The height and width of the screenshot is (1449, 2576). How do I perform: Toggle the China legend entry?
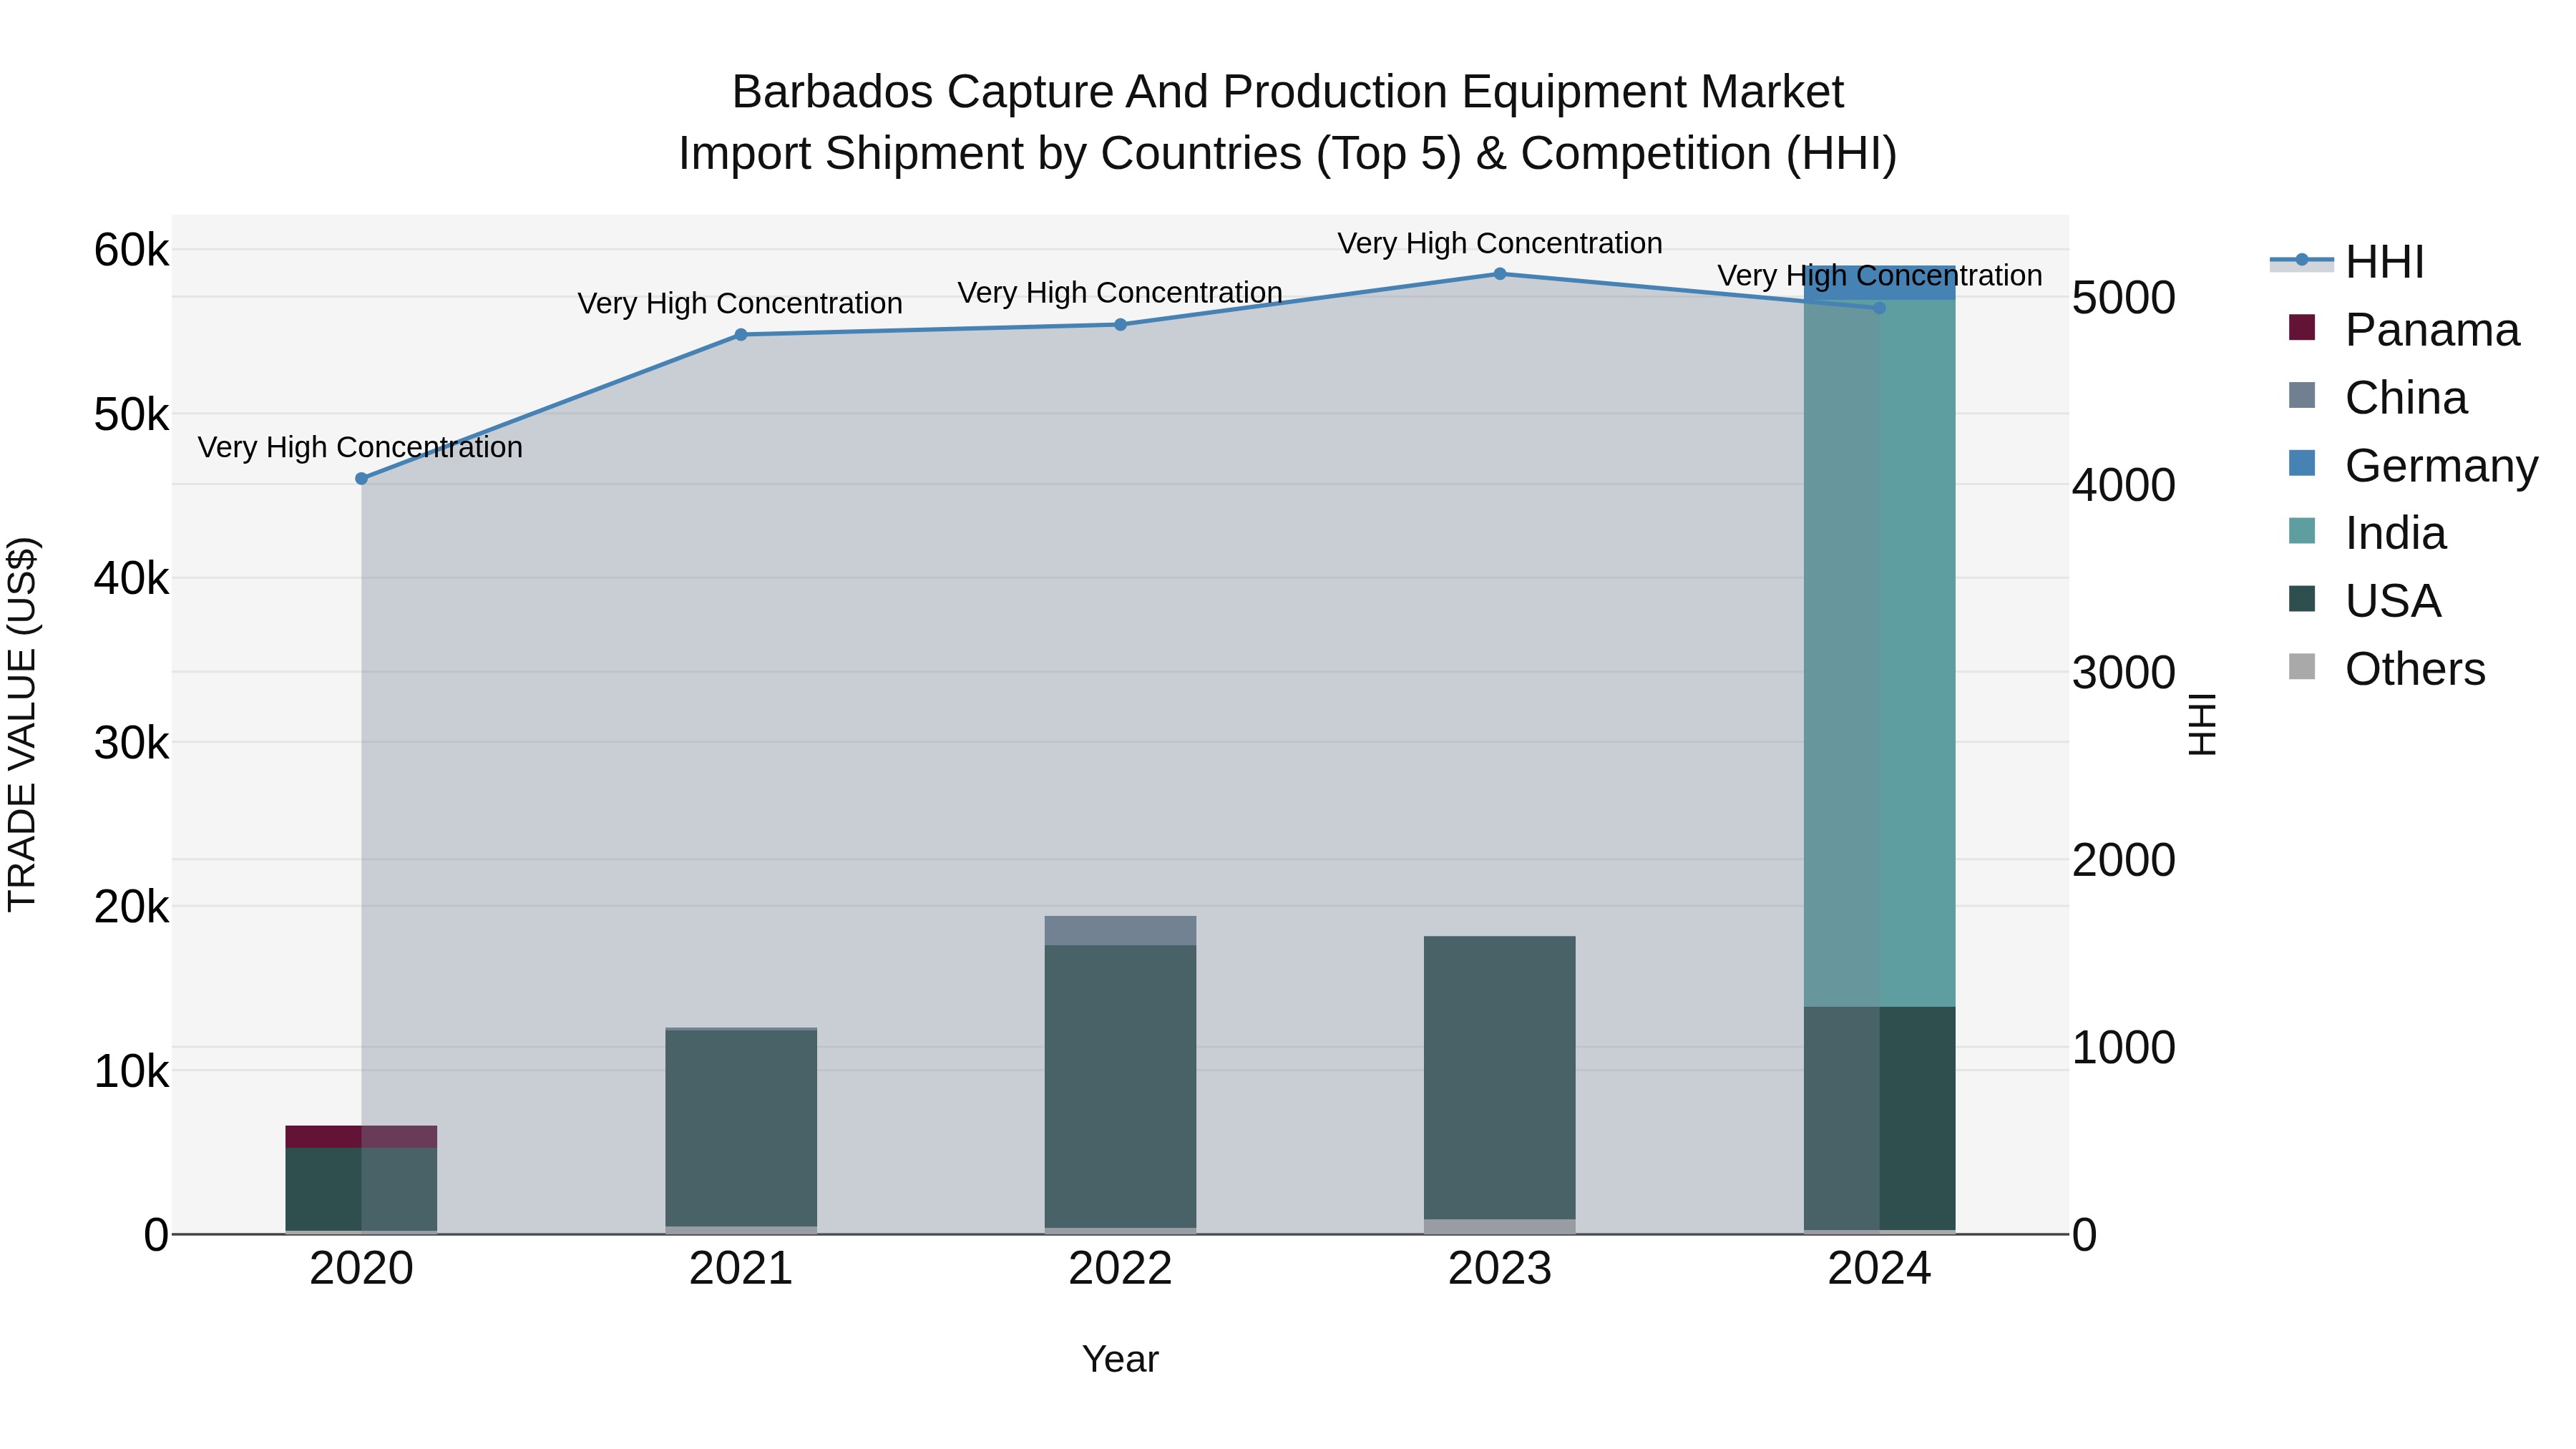(x=2377, y=398)
